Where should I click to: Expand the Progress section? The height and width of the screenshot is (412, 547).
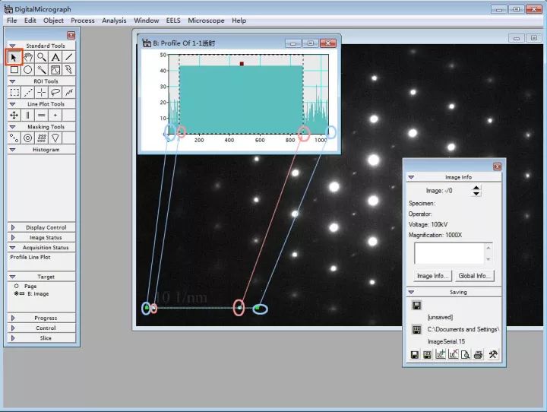[13, 318]
